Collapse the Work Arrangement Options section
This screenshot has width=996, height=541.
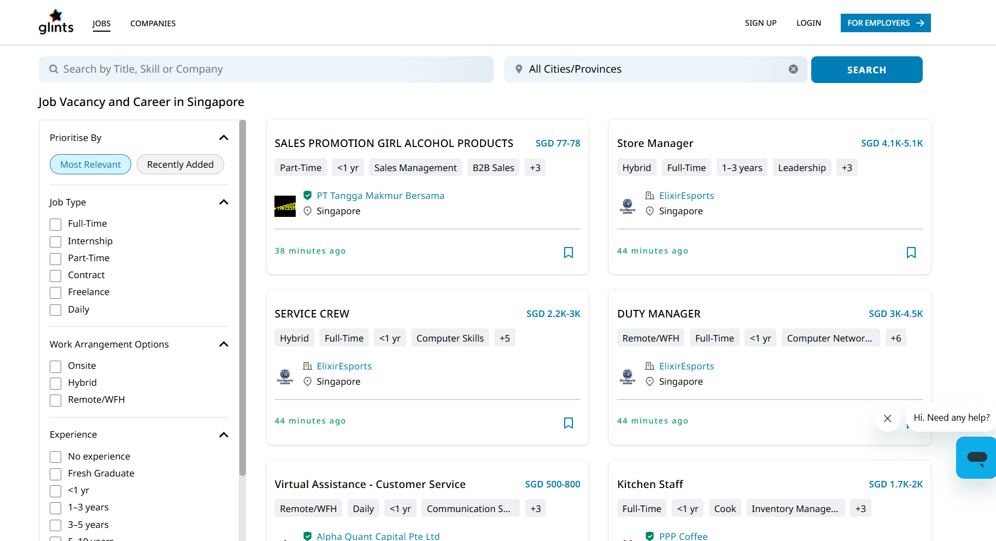tap(224, 344)
